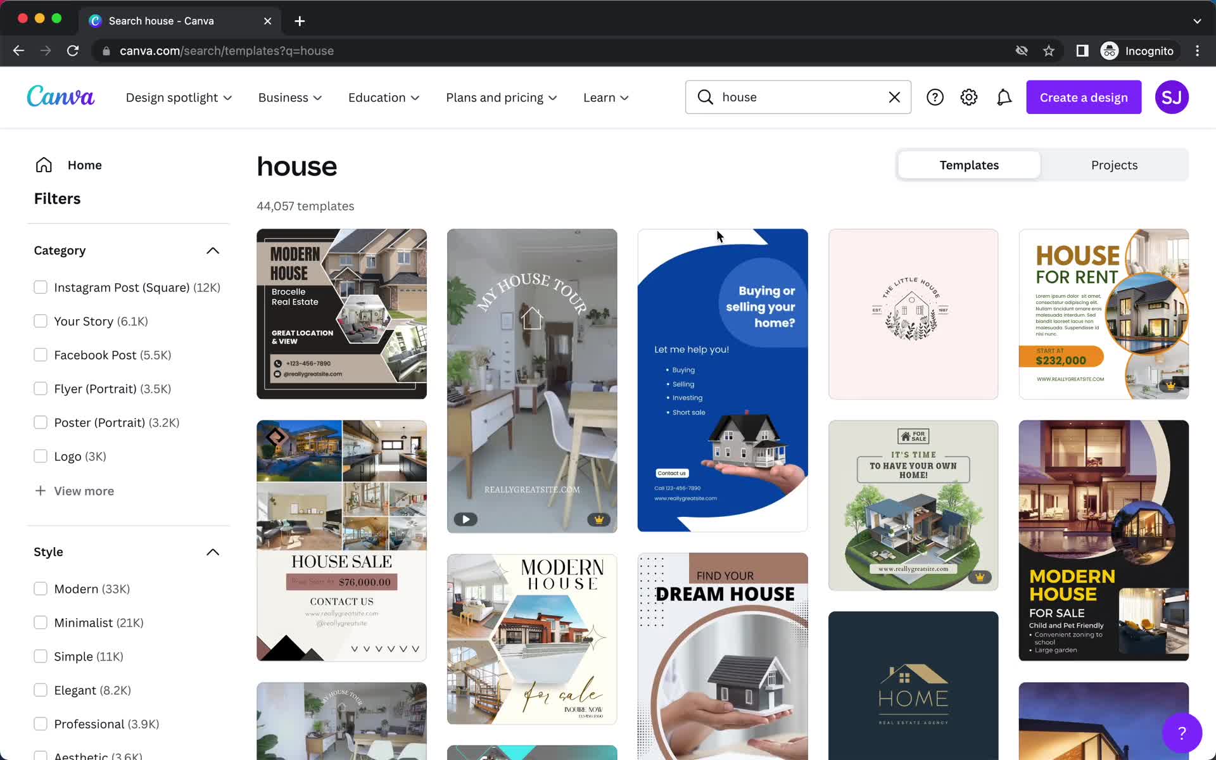The image size is (1216, 760).
Task: Click the plus icon beside View more
Action: tap(41, 491)
